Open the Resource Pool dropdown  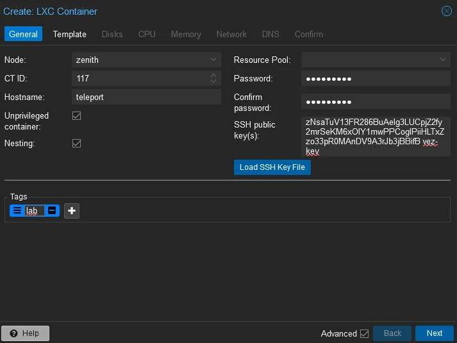pyautogui.click(x=443, y=60)
